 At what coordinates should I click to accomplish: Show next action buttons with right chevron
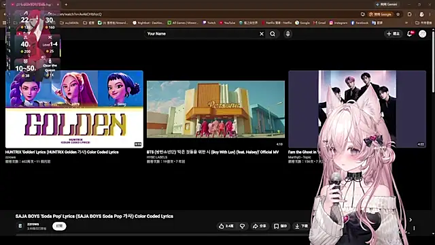point(411,220)
